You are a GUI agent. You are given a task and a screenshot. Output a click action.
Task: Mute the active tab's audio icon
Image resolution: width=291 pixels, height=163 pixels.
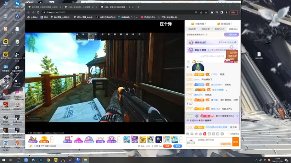point(129,7)
